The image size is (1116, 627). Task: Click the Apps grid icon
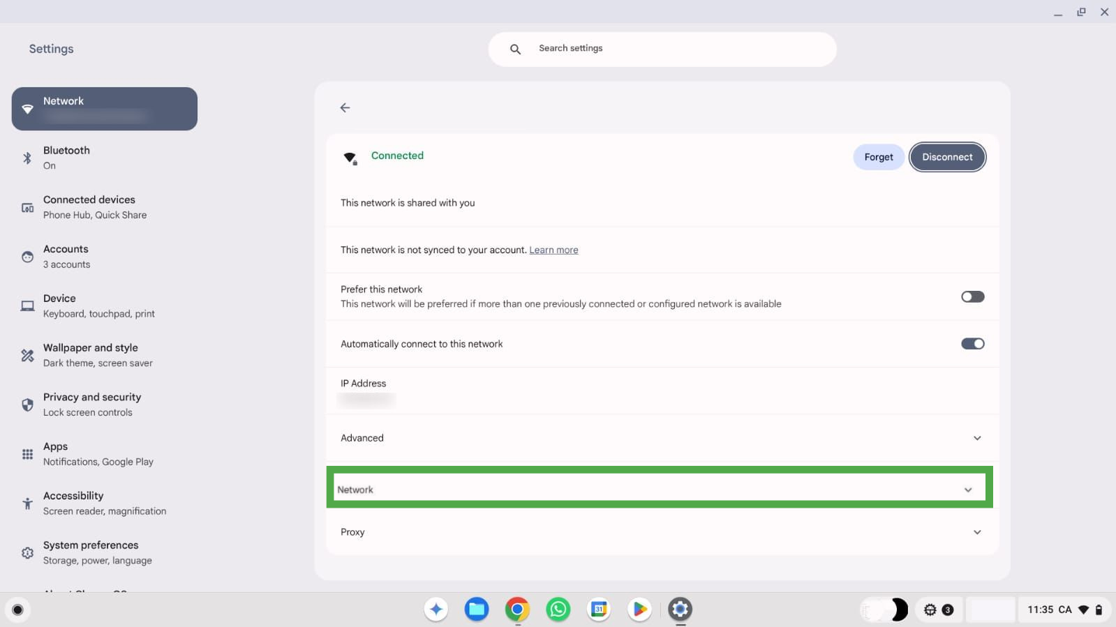(27, 454)
